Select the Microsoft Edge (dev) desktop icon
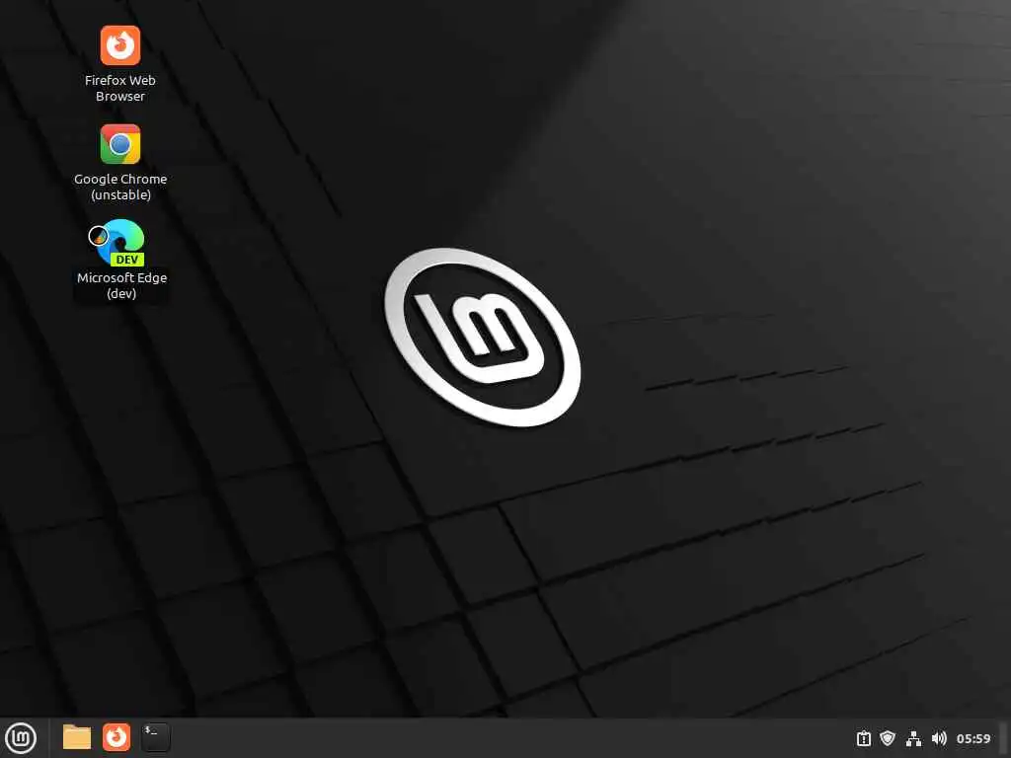The image size is (1011, 758). coord(120,243)
